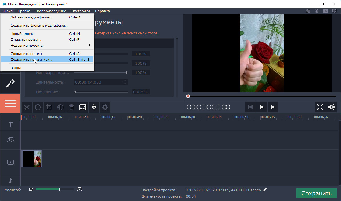Click the 00:00:00.000 timecode display

click(209, 107)
